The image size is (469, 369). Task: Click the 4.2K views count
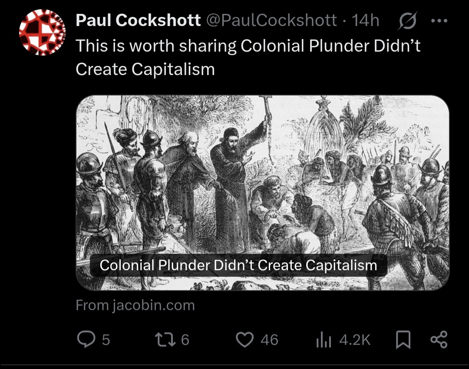tap(355, 340)
